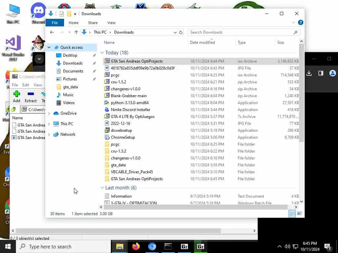The height and width of the screenshot is (253, 338).
Task: Click Add button in 7-Zip window
Action: tap(17, 97)
